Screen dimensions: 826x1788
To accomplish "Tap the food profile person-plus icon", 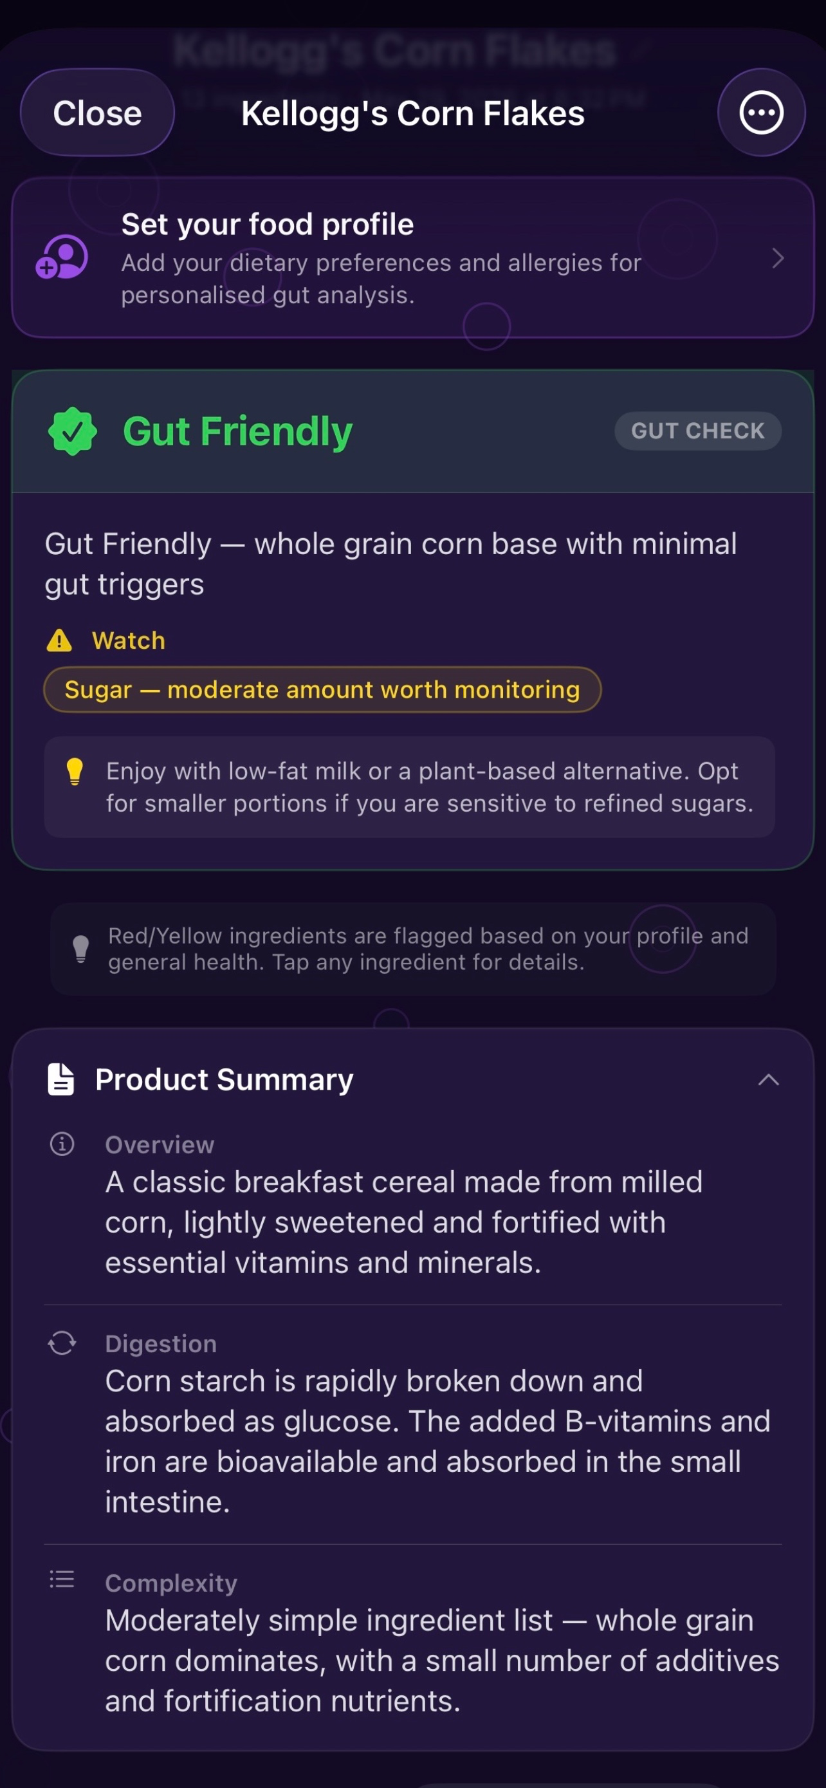I will coord(62,257).
